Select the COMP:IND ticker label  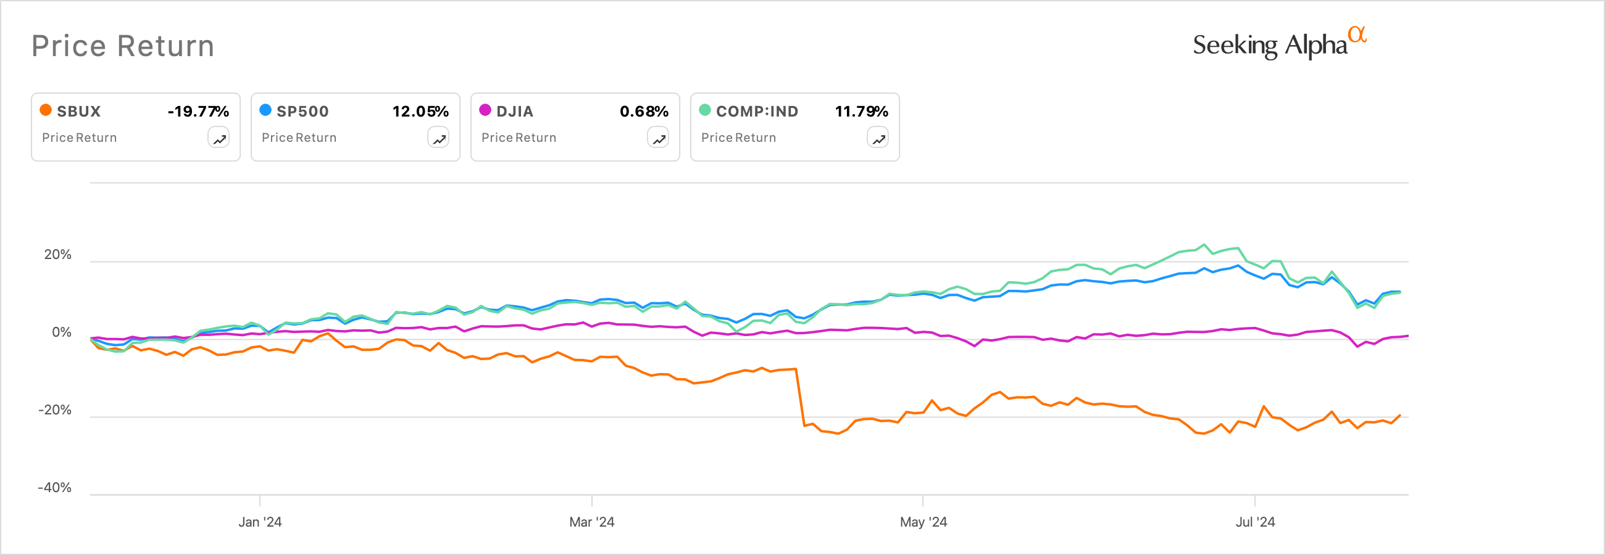click(x=757, y=112)
